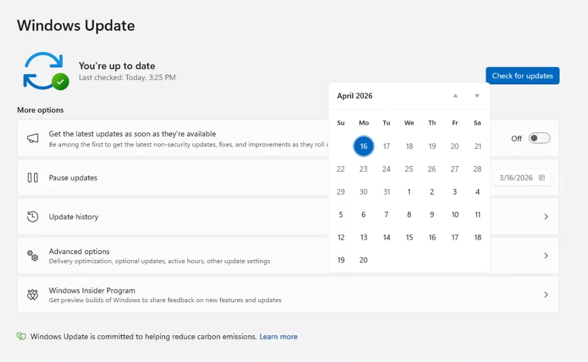The image size is (588, 362).
Task: Click the pause icon beside Pause updates
Action: pos(33,178)
